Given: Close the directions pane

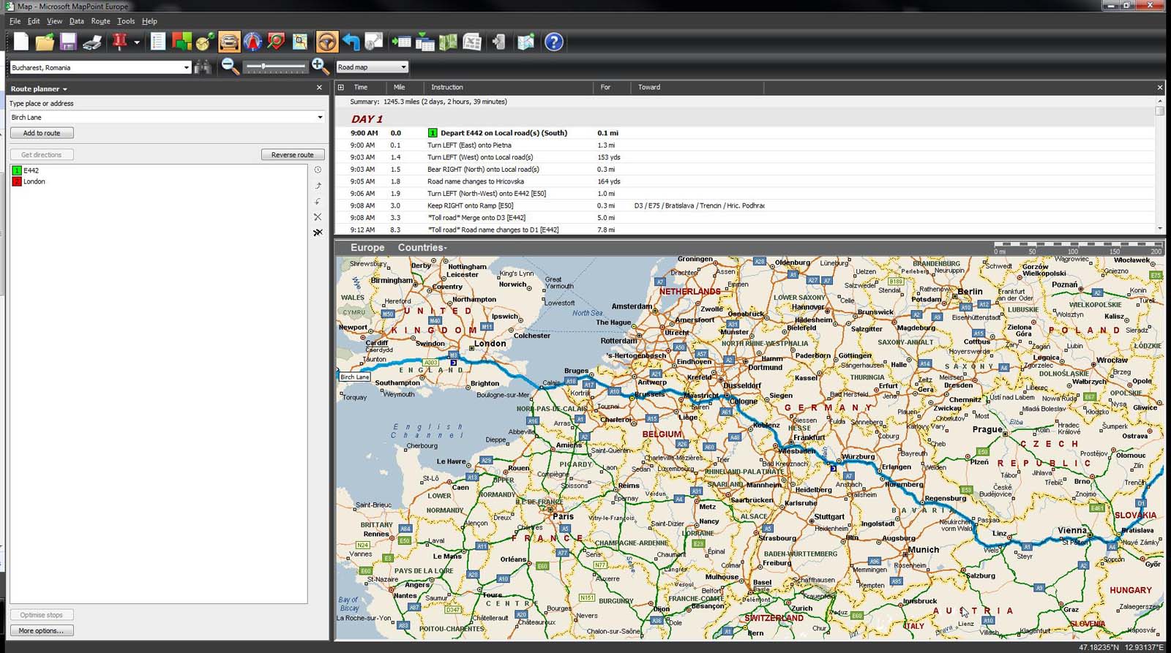Looking at the screenshot, I should [x=1160, y=87].
